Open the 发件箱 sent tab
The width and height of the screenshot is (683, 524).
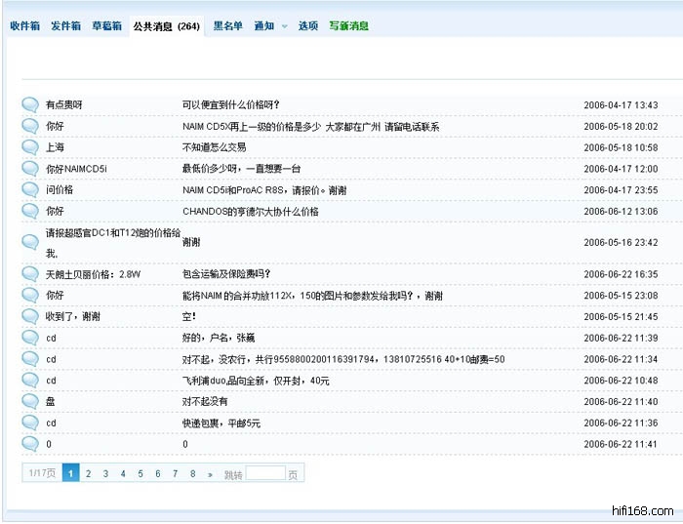(65, 26)
